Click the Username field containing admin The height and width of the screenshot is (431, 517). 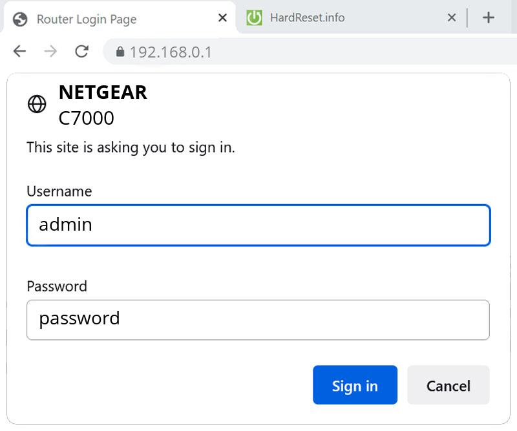(x=258, y=225)
